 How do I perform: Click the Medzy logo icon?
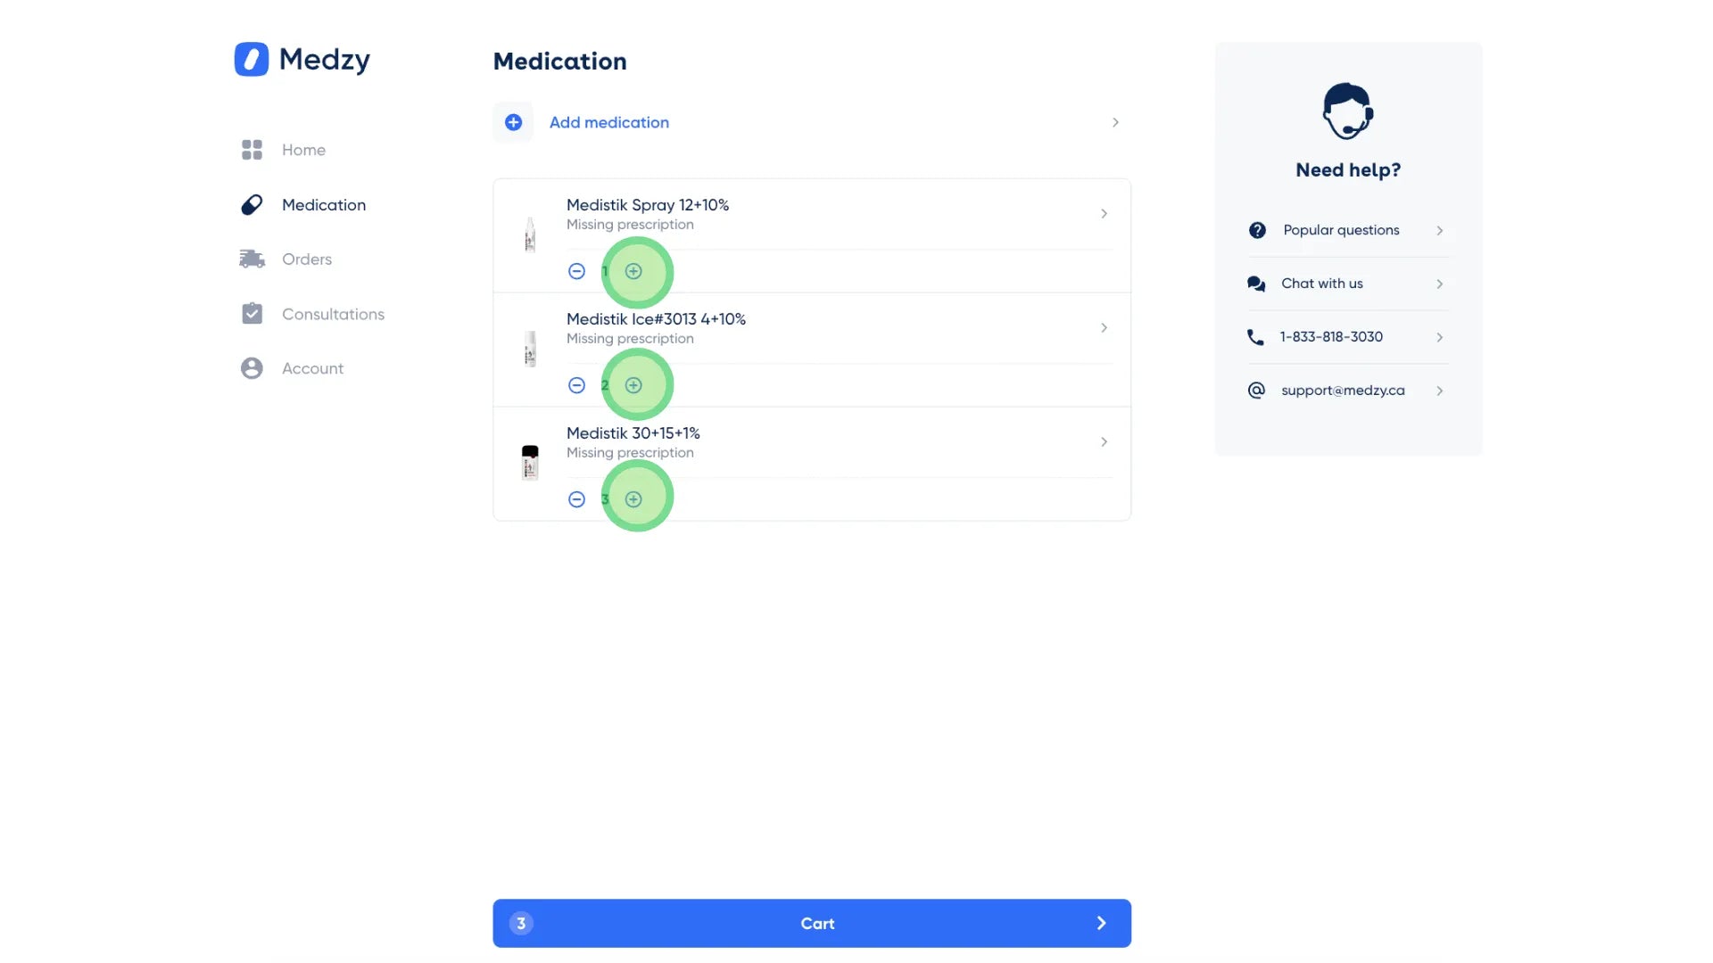coord(252,60)
